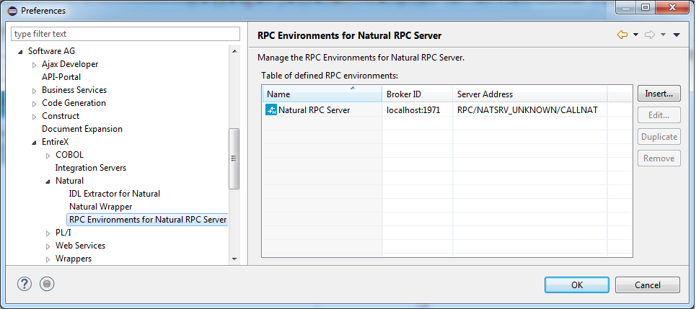
Task: Expand the Ajax Developer node
Action: click(x=35, y=65)
